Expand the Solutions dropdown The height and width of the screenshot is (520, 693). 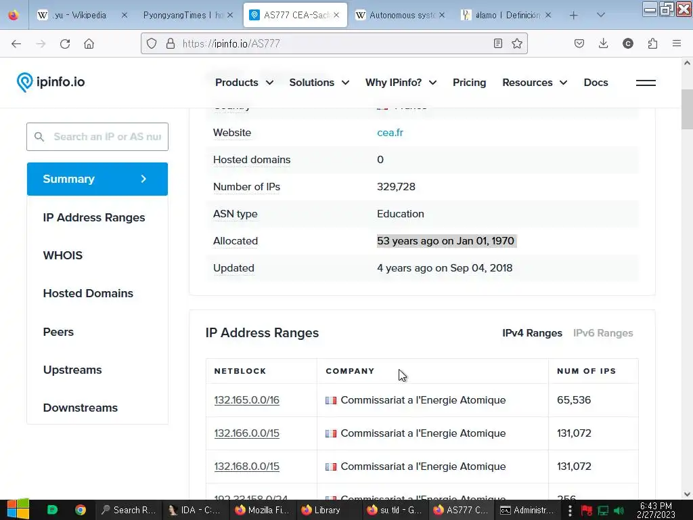[x=319, y=83]
